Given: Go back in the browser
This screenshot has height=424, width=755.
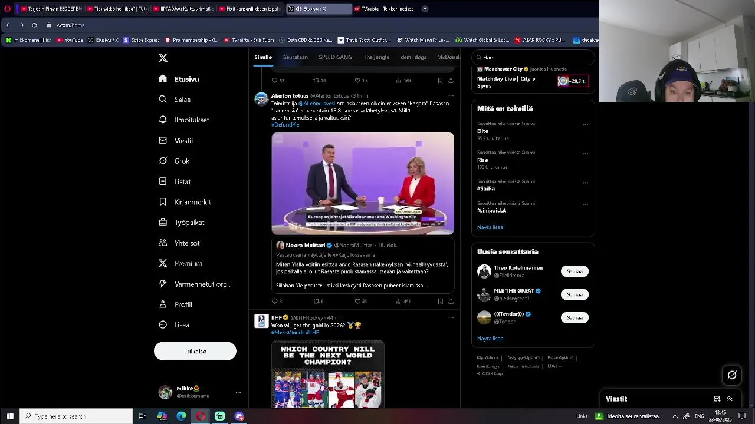Looking at the screenshot, I should point(8,25).
